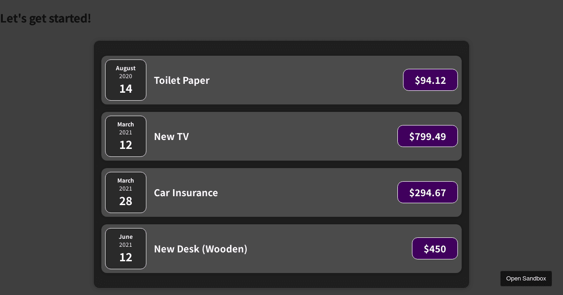Click the $450 price tag
The width and height of the screenshot is (563, 295).
435,249
